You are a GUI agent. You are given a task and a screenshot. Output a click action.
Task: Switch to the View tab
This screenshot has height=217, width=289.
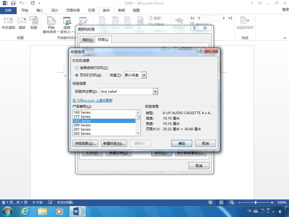[x=136, y=10]
